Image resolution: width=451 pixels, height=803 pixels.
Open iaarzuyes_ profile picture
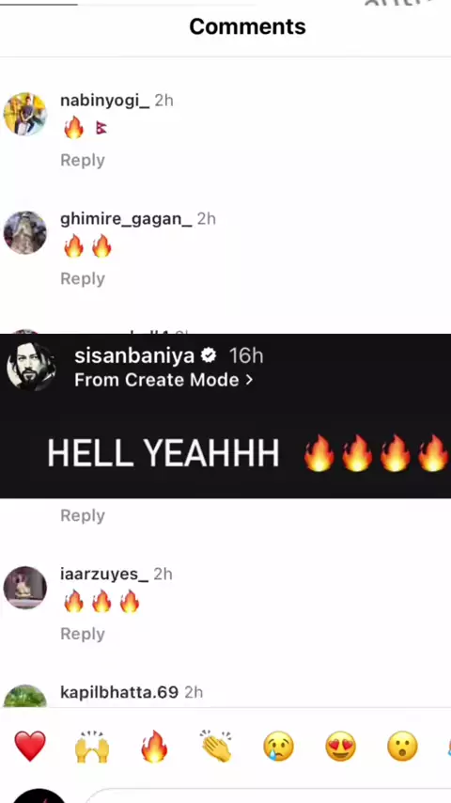pyautogui.click(x=25, y=588)
